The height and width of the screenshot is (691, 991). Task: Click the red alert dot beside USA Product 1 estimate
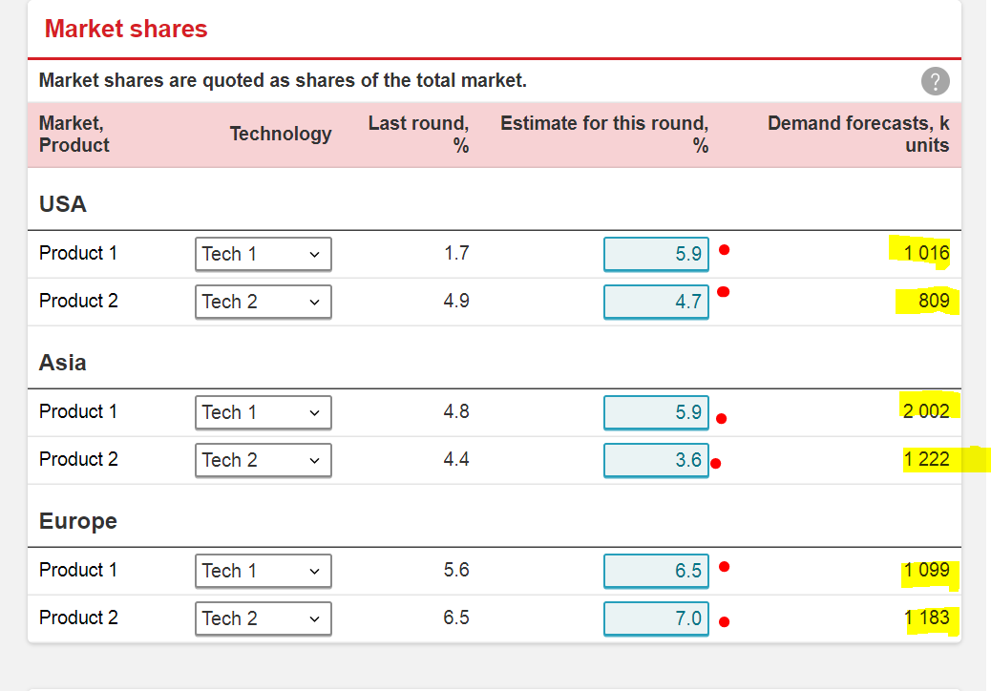(725, 251)
